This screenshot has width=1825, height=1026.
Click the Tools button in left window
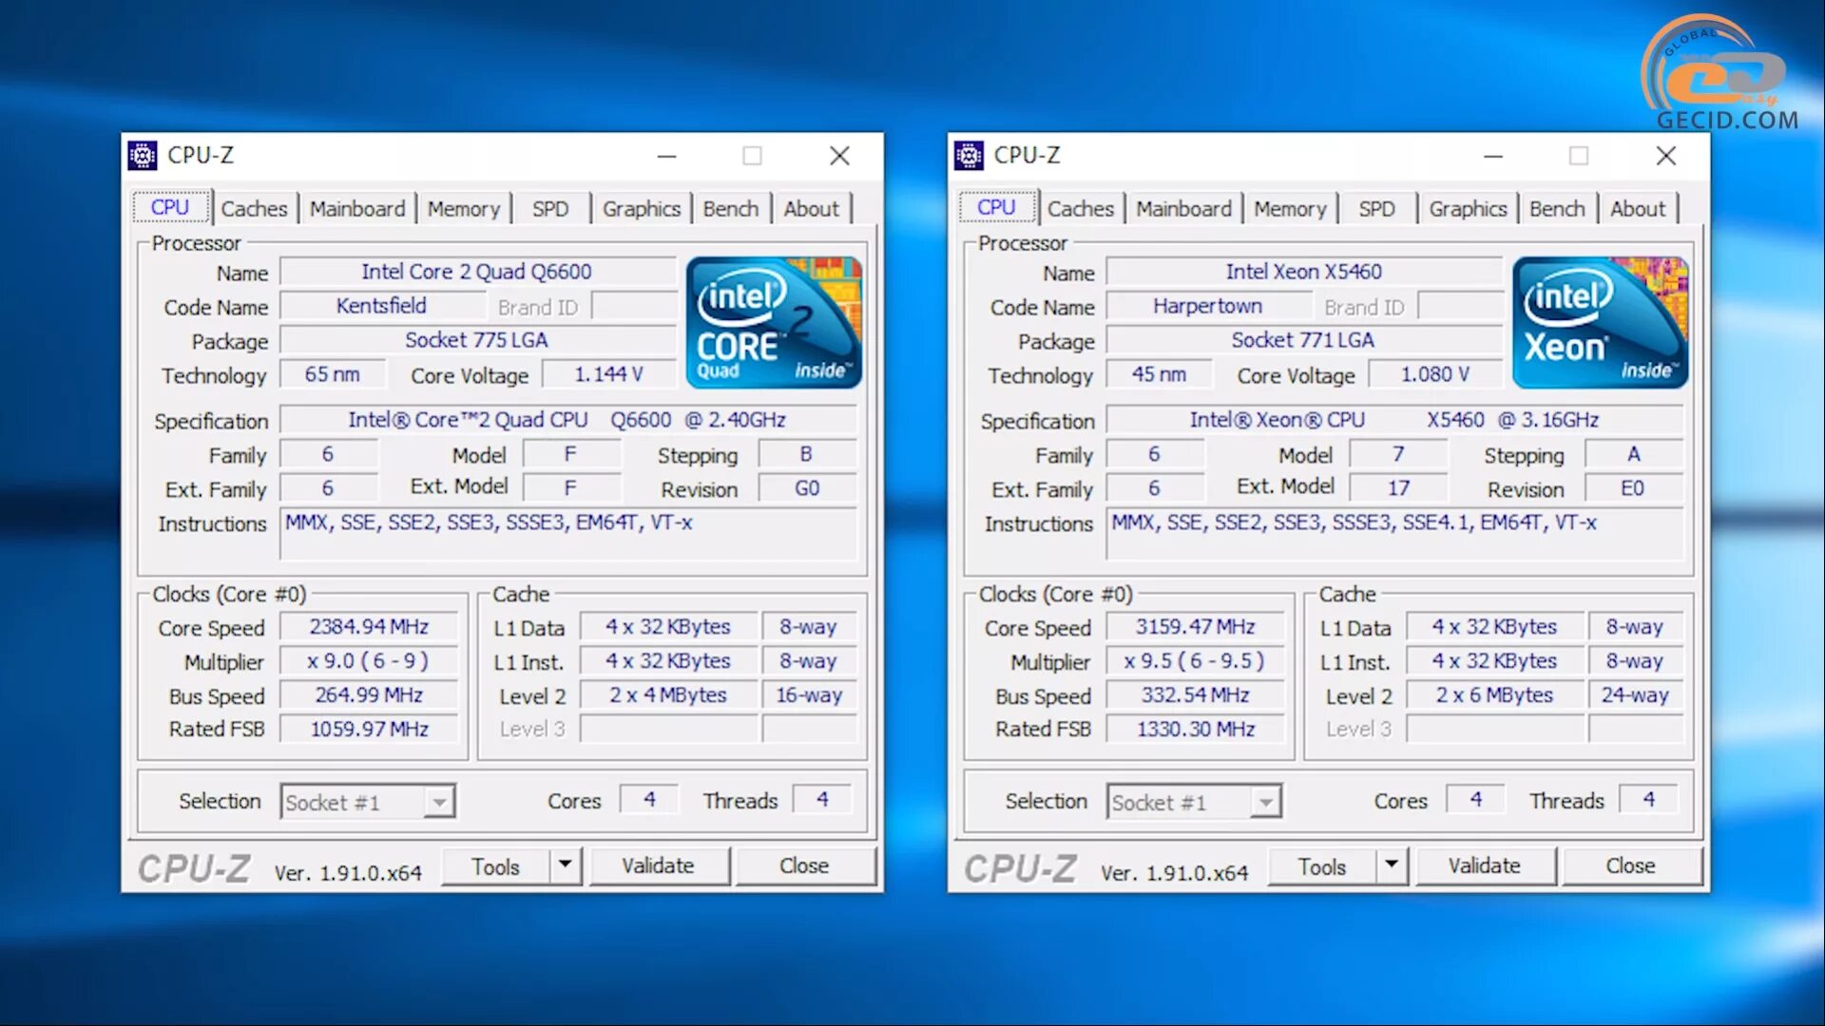(x=495, y=866)
